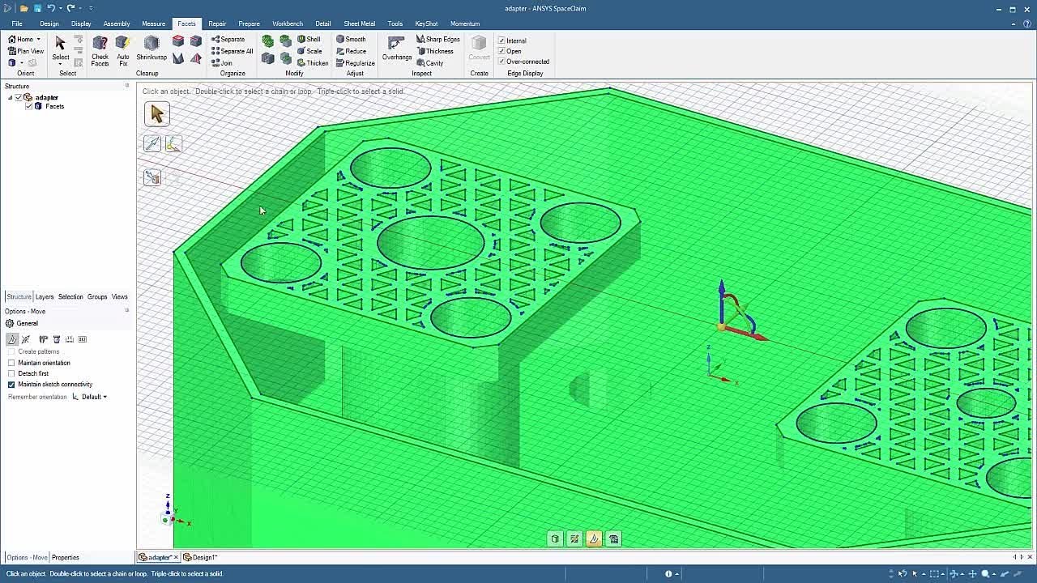
Task: Click the Separate tool in Organize
Action: (x=228, y=39)
